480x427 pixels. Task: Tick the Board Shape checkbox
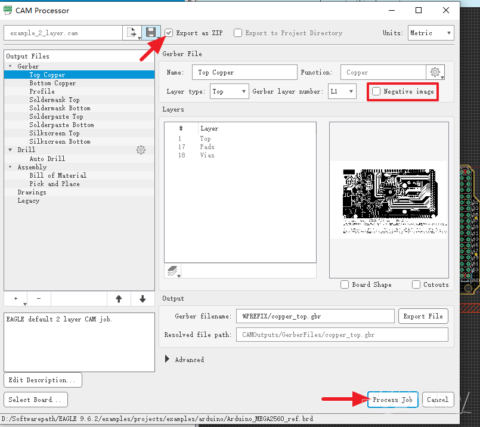click(345, 284)
